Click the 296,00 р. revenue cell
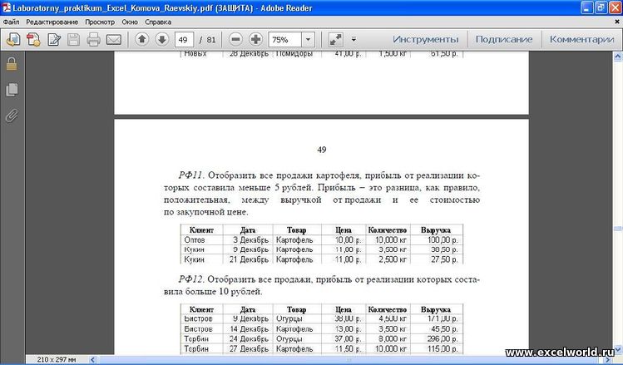This screenshot has height=365, width=623. pos(443,338)
